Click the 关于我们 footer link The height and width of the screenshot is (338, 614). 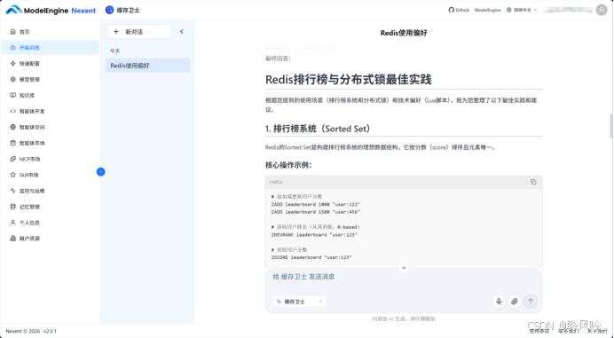tap(597, 331)
